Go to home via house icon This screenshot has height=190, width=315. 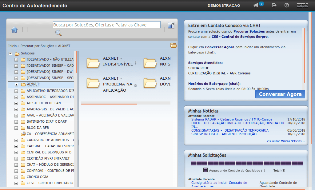[14, 29]
